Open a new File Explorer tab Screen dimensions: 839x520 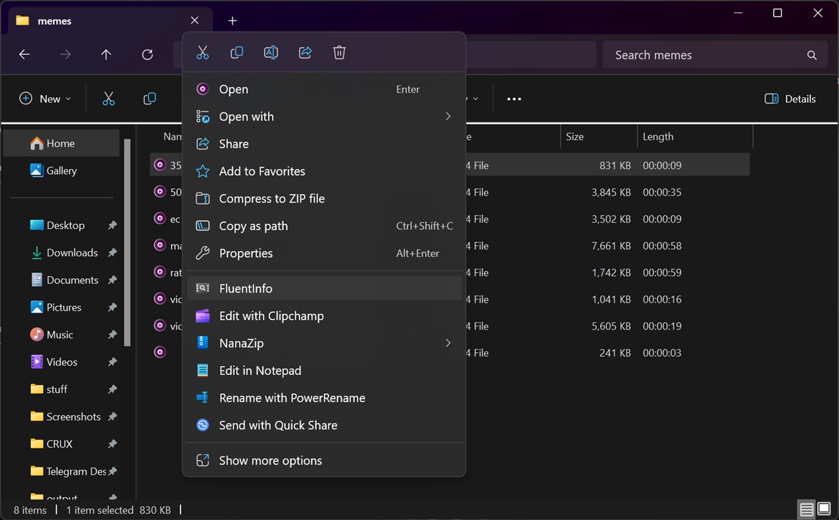233,21
